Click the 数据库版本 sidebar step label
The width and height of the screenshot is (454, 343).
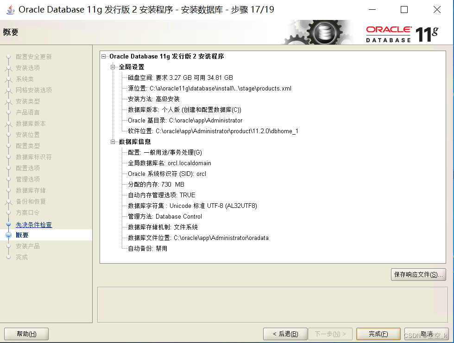(x=30, y=123)
